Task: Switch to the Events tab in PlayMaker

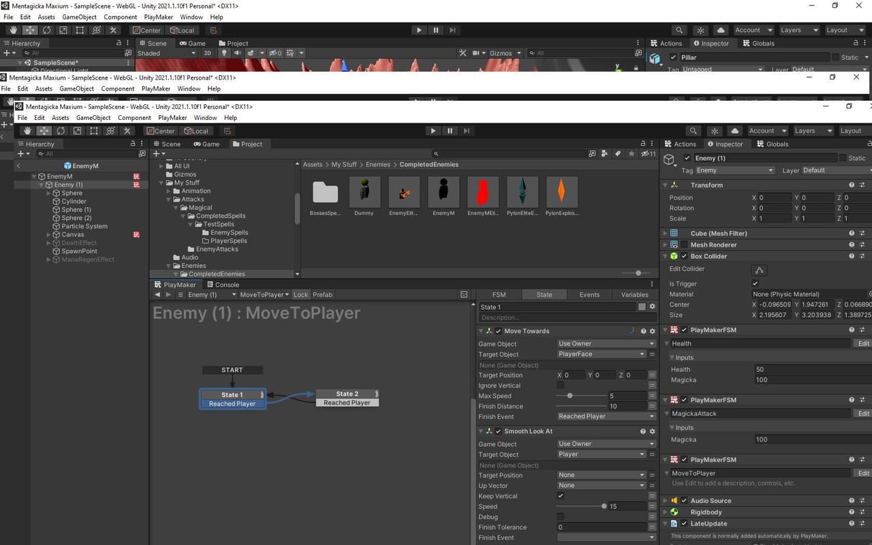Action: click(589, 294)
